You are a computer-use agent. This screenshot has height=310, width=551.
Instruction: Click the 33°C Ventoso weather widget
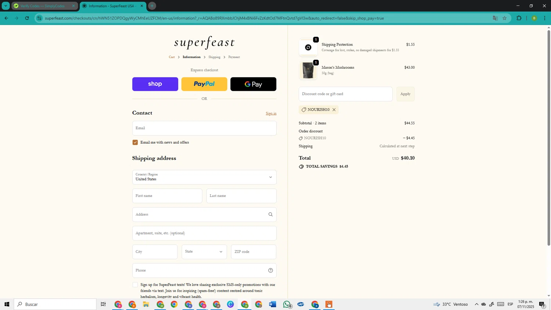451,304
